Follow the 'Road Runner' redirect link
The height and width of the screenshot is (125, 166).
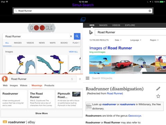(x=114, y=93)
